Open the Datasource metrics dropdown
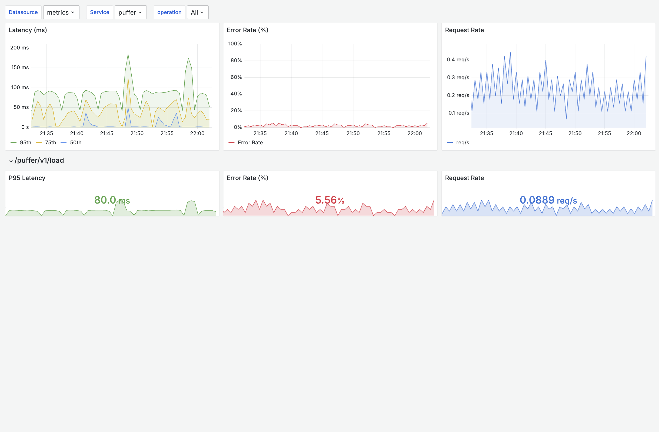The width and height of the screenshot is (659, 432). pyautogui.click(x=61, y=12)
